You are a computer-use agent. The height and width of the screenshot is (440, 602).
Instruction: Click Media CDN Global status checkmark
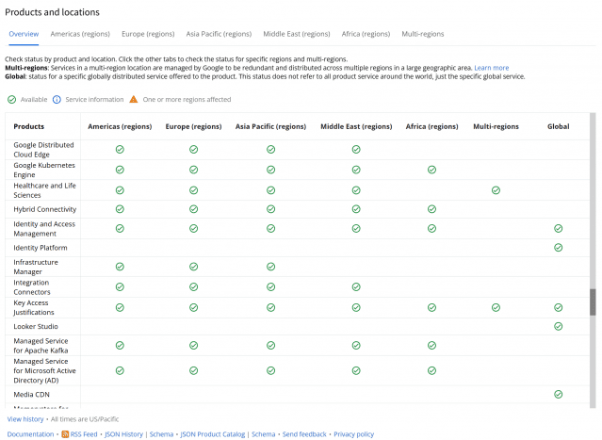[x=558, y=395]
